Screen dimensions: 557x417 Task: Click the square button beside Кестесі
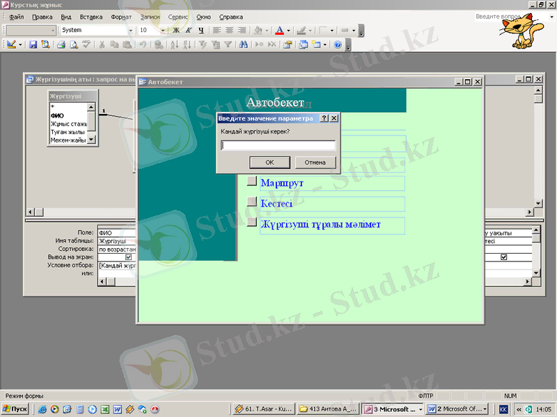(x=252, y=202)
